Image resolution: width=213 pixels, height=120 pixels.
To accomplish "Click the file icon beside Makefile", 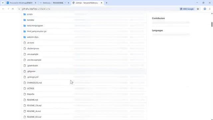I will (25, 94).
